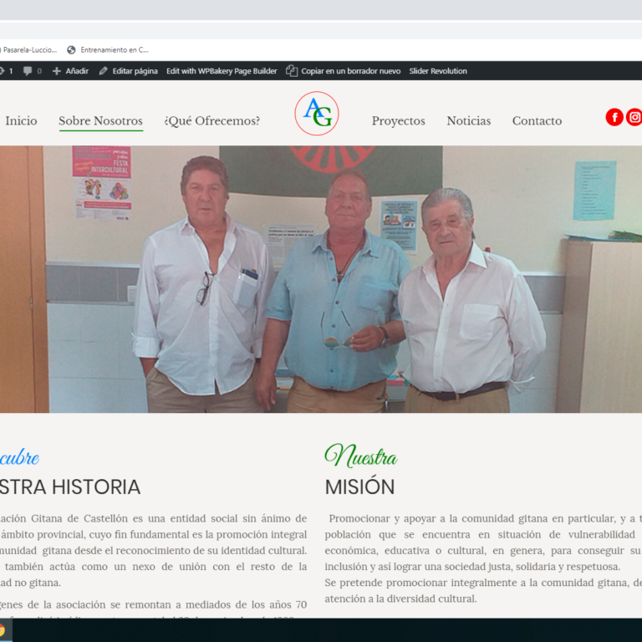Image resolution: width=642 pixels, height=642 pixels.
Task: Click the MISIÓN heading
Action: [x=359, y=487]
